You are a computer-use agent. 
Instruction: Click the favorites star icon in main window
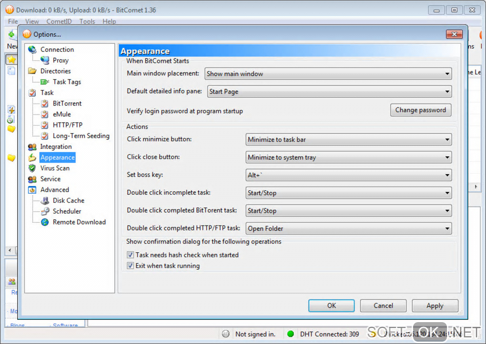point(11,59)
